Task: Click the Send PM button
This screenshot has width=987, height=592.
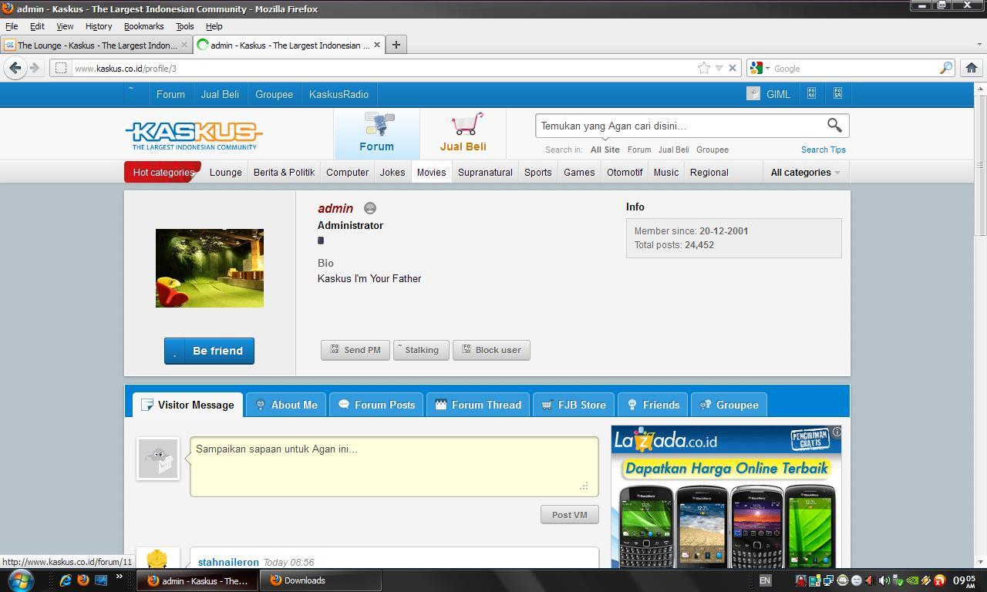Action: pyautogui.click(x=355, y=350)
